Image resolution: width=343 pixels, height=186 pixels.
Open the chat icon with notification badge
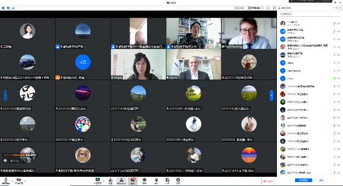tap(133, 180)
